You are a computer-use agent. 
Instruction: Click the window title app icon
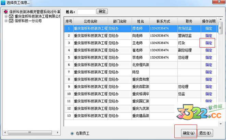[3, 3]
